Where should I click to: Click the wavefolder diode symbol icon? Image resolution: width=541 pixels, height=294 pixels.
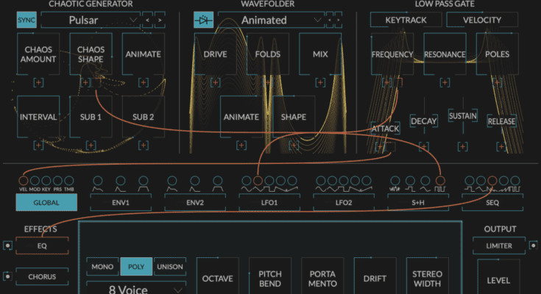click(x=204, y=20)
